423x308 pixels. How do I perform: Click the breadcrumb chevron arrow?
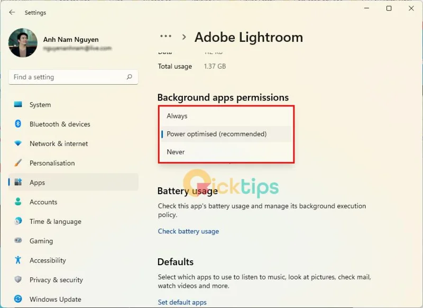[184, 37]
